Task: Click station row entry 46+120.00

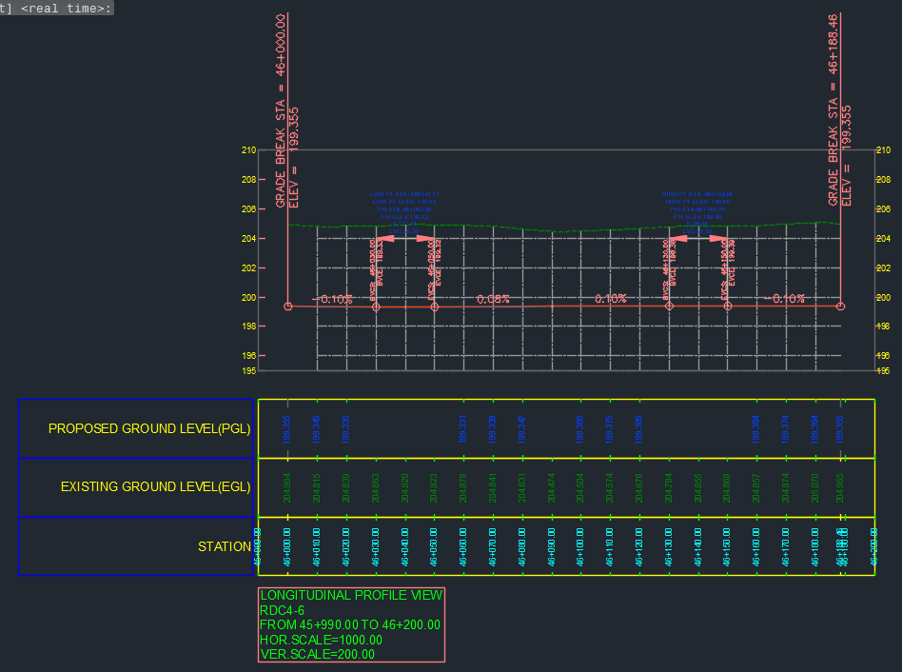Action: pyautogui.click(x=639, y=547)
